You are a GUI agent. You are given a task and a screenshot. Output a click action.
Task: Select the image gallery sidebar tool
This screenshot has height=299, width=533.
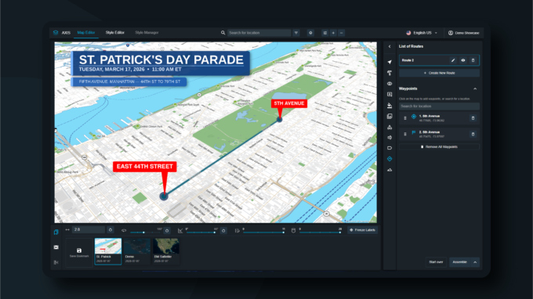coord(390,117)
